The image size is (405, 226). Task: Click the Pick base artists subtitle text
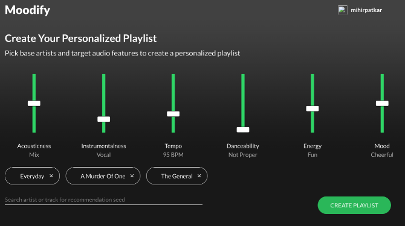pyautogui.click(x=123, y=53)
